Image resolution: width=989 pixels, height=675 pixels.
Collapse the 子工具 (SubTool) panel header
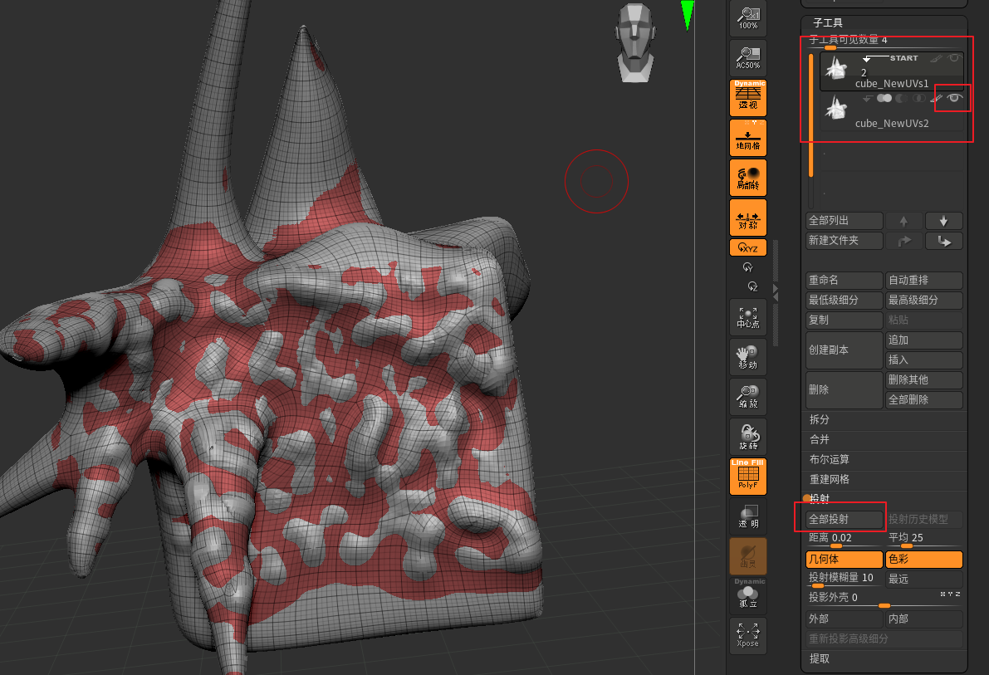click(828, 22)
